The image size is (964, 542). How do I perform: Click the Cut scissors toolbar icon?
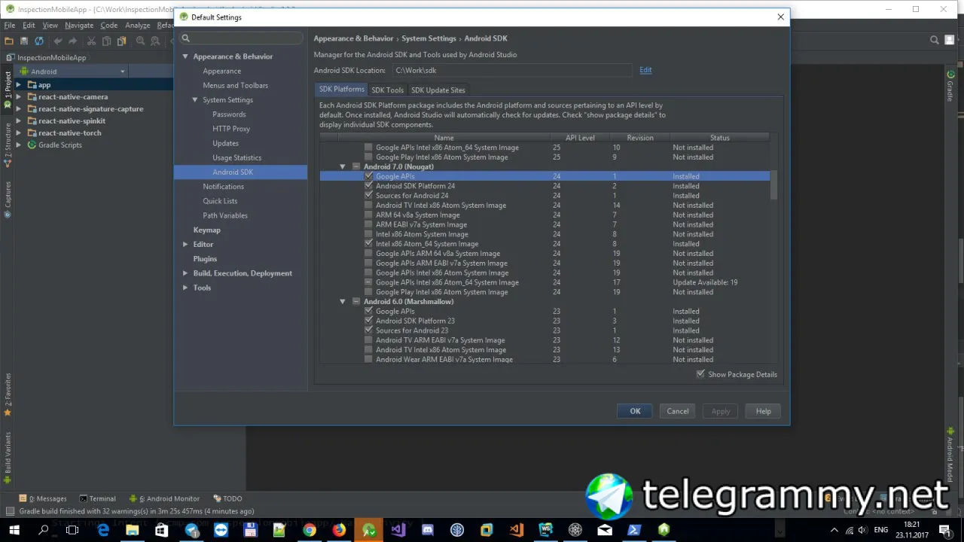click(91, 41)
